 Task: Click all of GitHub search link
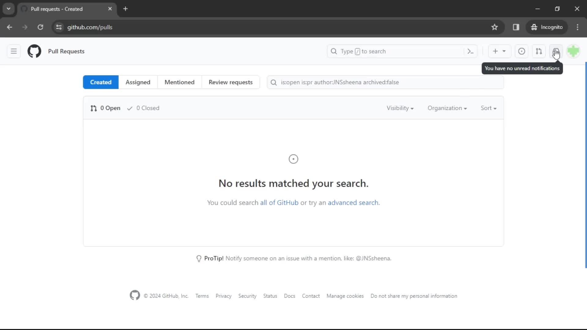click(x=279, y=202)
